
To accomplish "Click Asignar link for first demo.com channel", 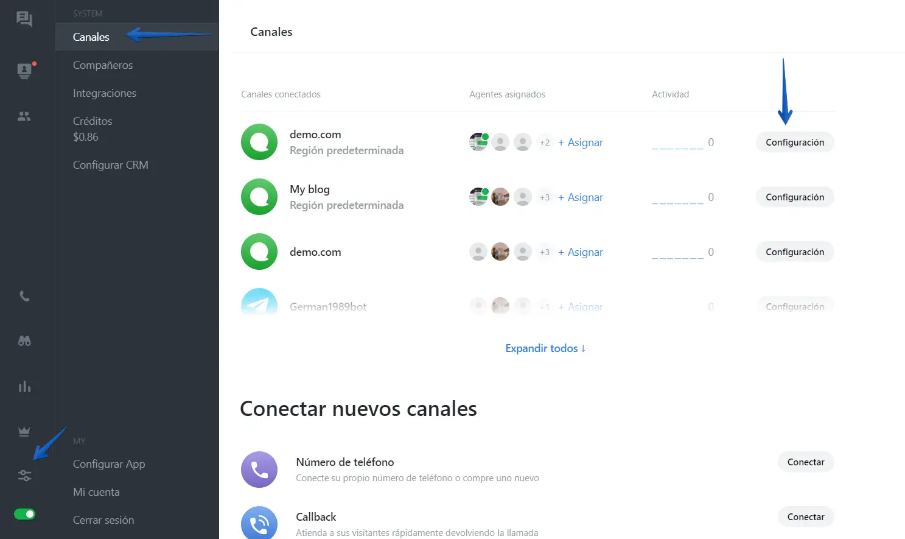I will pos(581,143).
